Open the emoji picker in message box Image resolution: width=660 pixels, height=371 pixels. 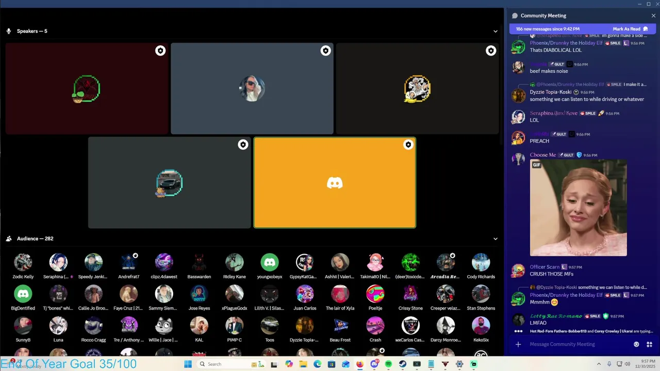[636, 344]
